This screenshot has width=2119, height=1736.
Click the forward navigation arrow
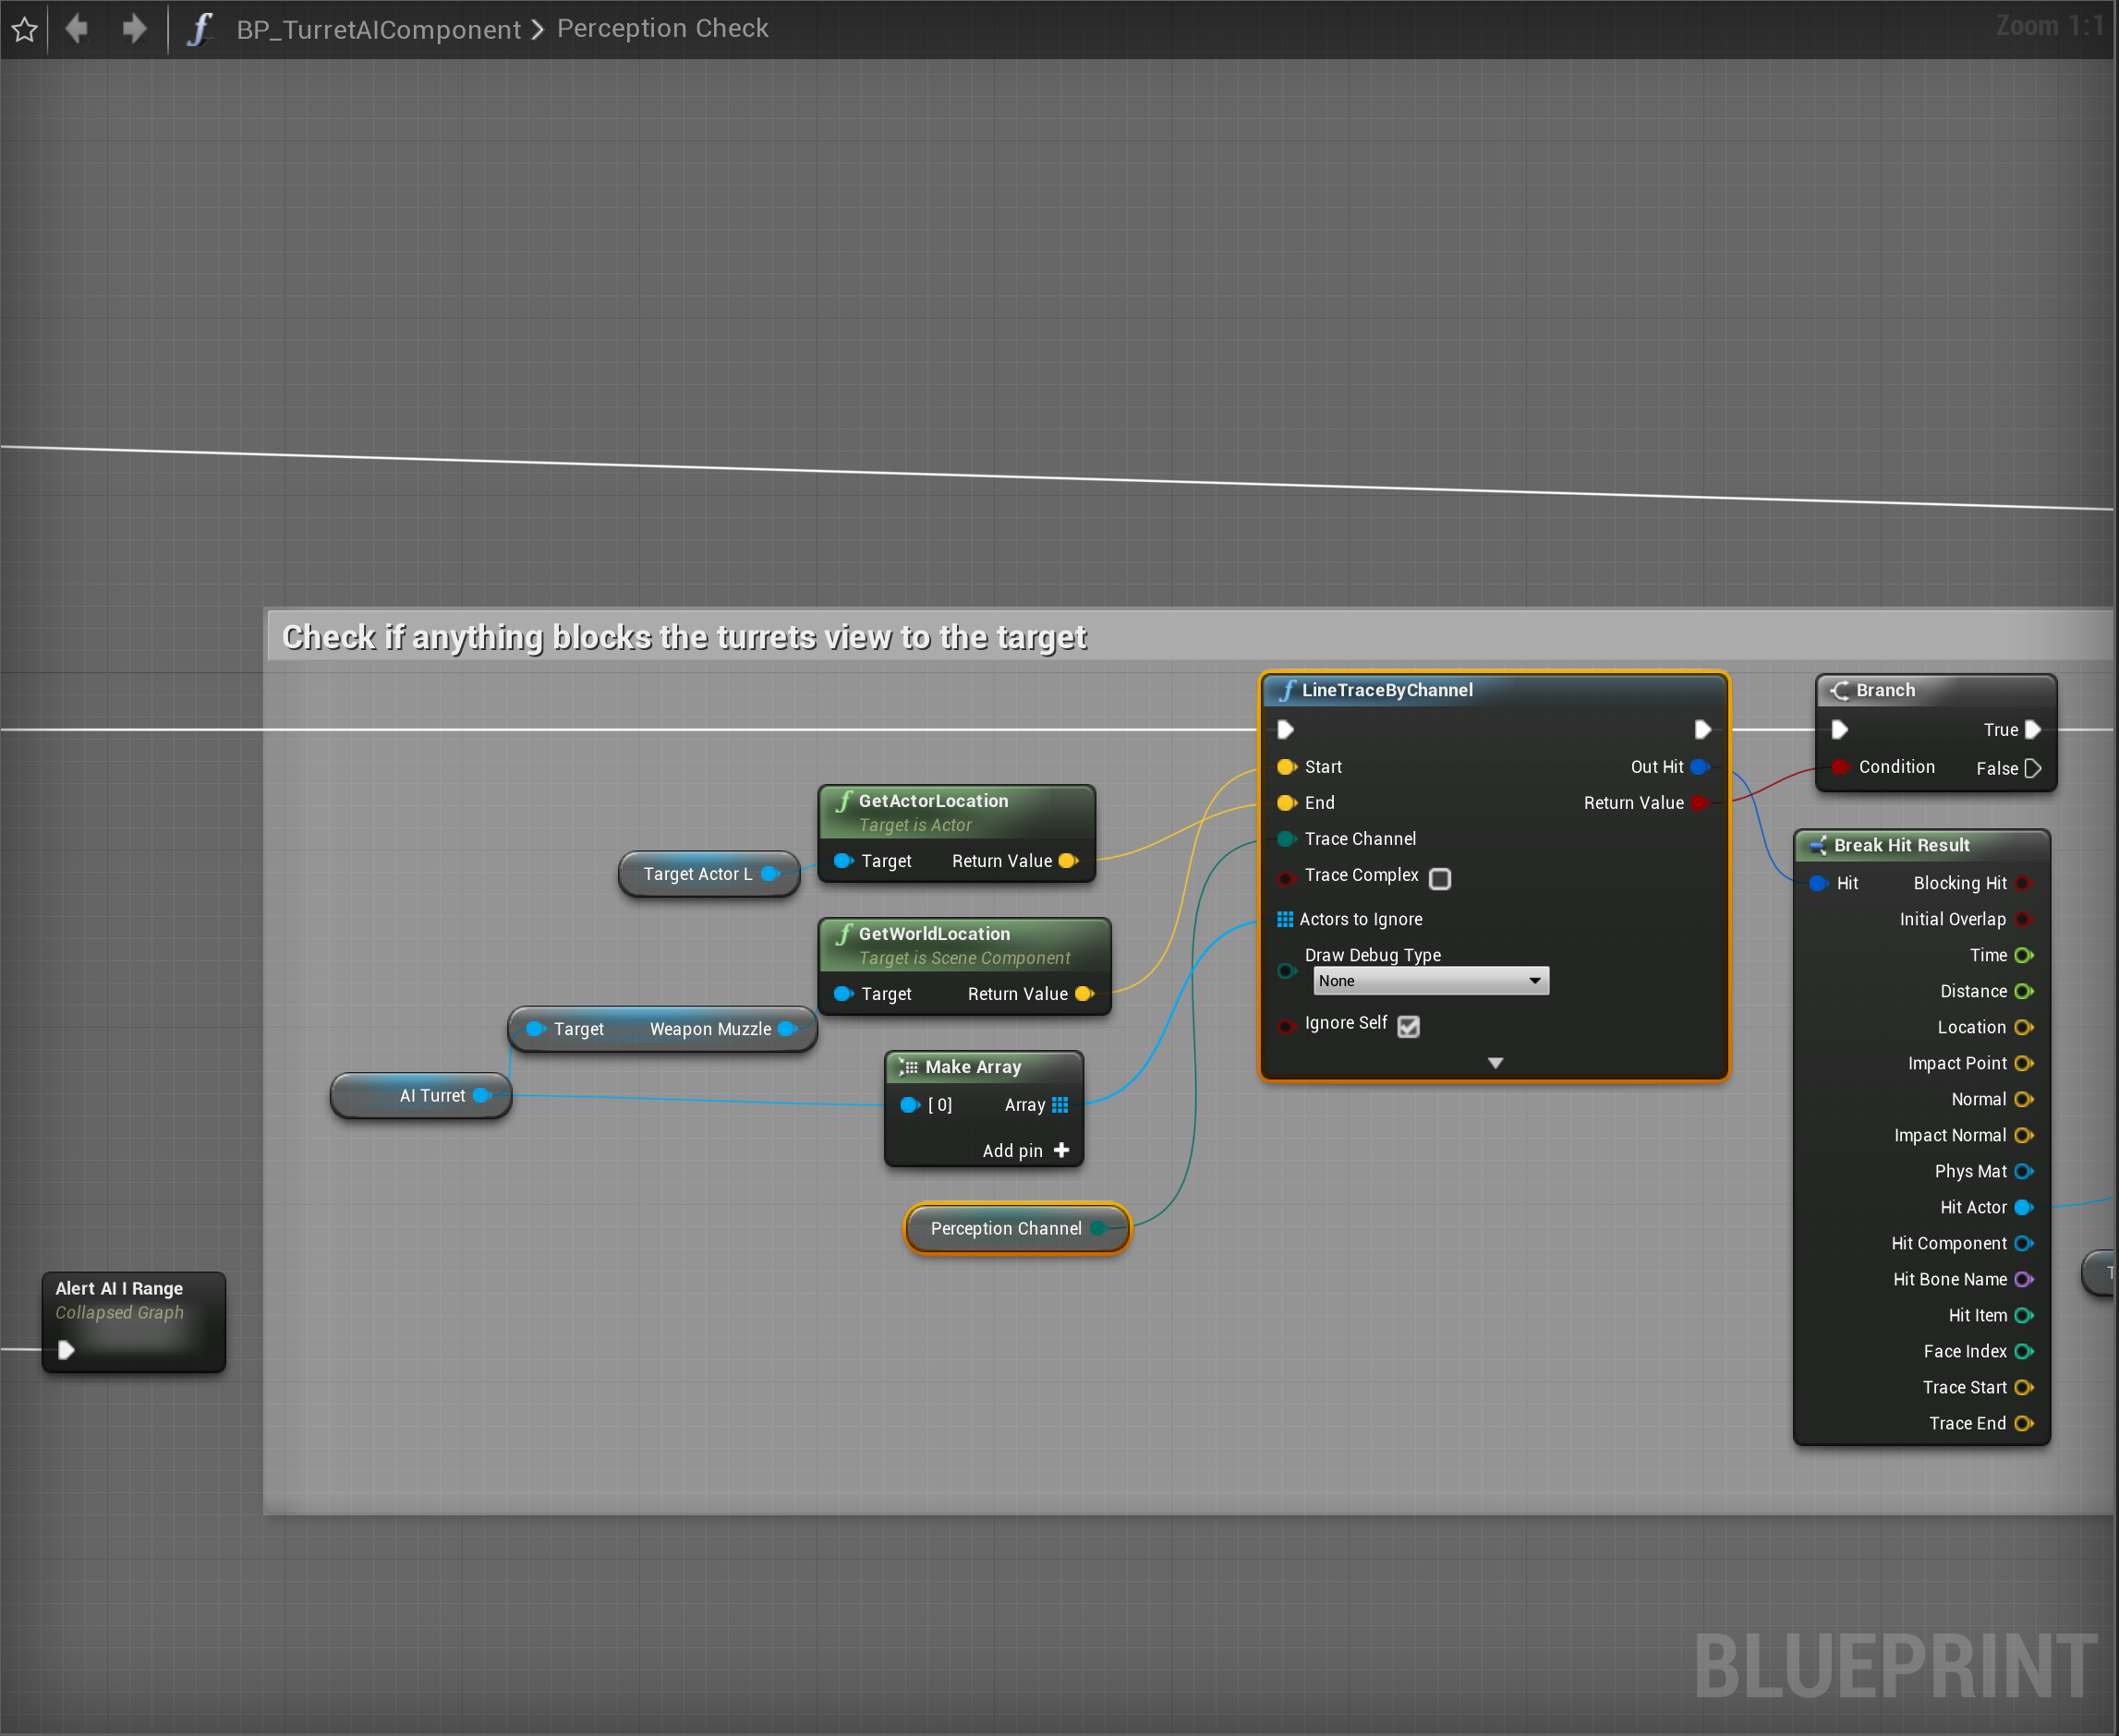tap(134, 28)
